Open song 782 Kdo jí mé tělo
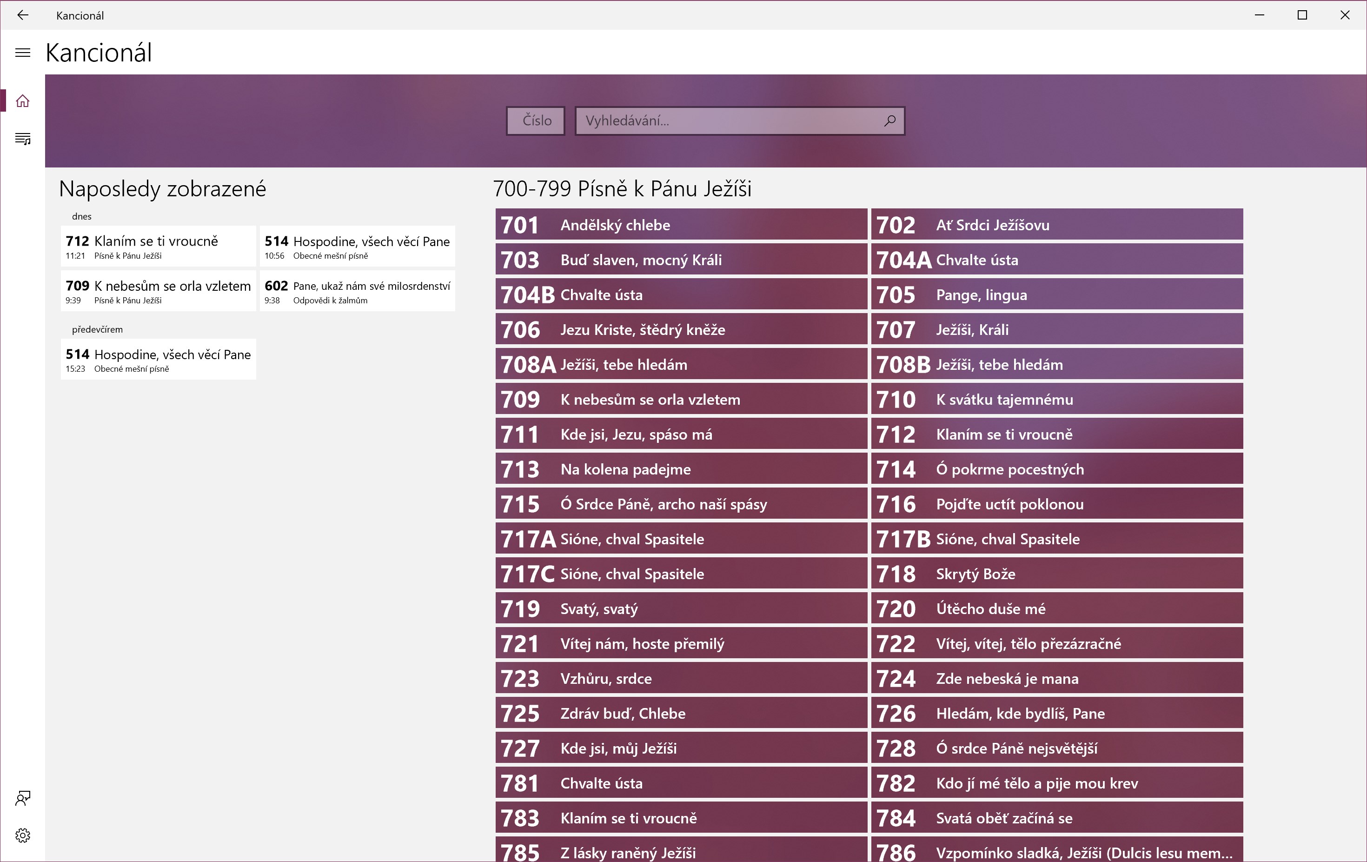 tap(1056, 783)
